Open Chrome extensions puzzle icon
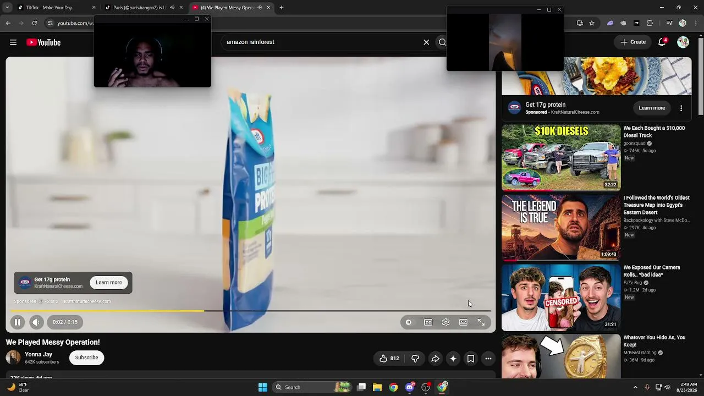This screenshot has height=396, width=704. click(650, 23)
